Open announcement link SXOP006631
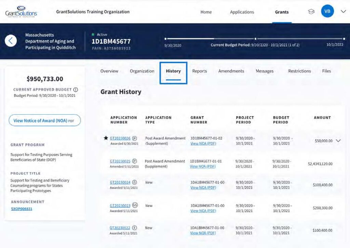Image resolution: width=350 pixels, height=248 pixels. 22,209
